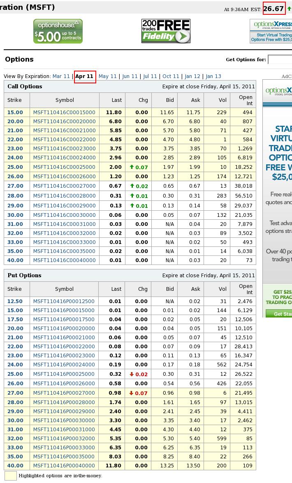Open Jan 13 expiration options
Image resolution: width=292 pixels, height=483 pixels.
pos(213,76)
